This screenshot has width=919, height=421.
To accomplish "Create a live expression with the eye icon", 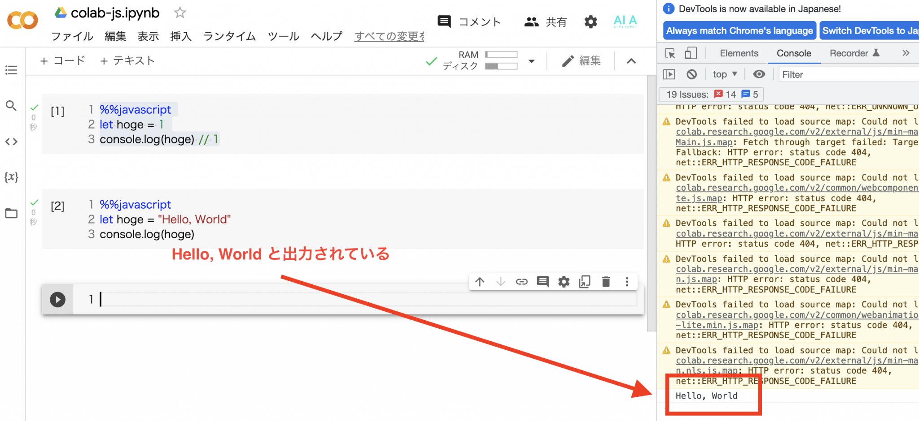I will [x=759, y=74].
